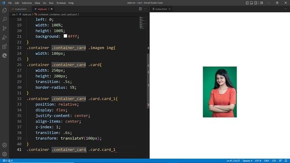
Task: Click 'display: flex;' on line 34
Action: click(51, 110)
